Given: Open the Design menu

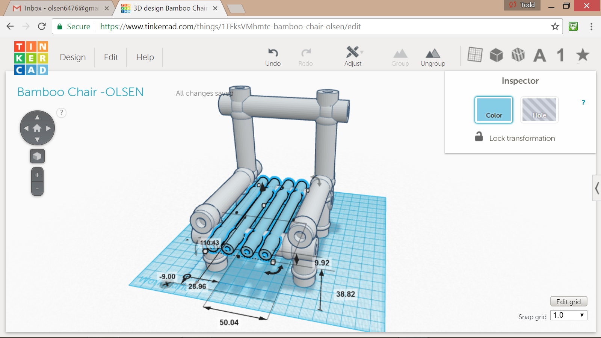Looking at the screenshot, I should point(73,57).
